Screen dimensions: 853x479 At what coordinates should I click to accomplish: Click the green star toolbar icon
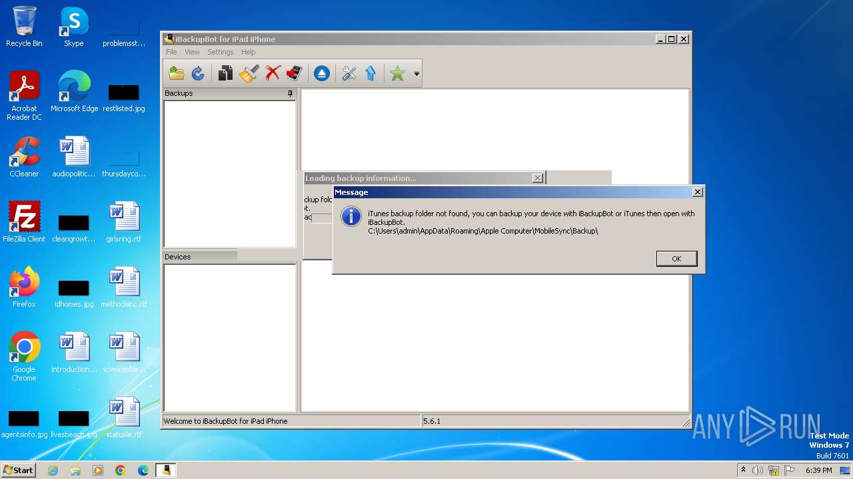click(398, 73)
